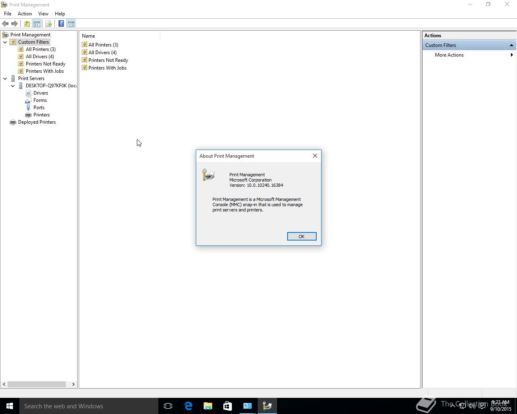Click the Up One Level folder icon
Viewport: 517px width, 414px height.
point(27,24)
